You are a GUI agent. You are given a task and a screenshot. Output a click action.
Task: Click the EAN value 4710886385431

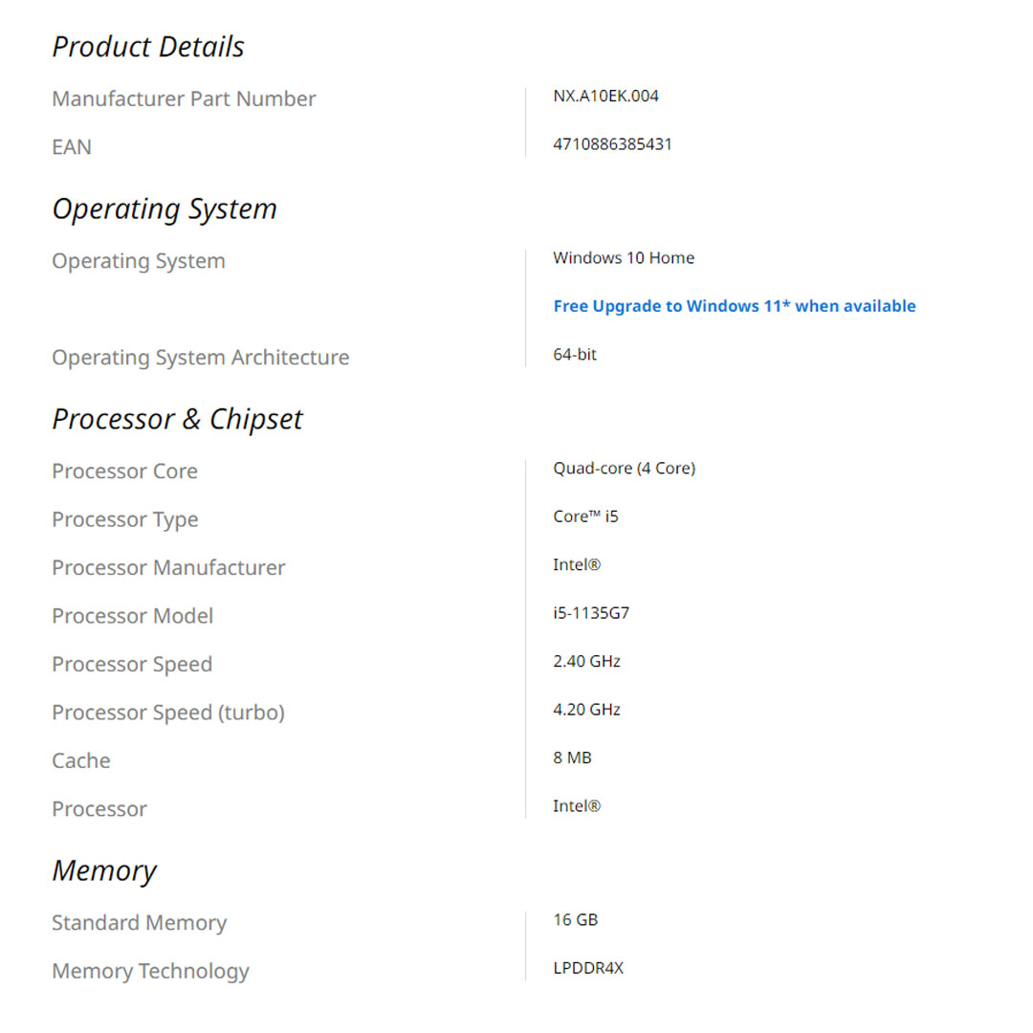612,144
